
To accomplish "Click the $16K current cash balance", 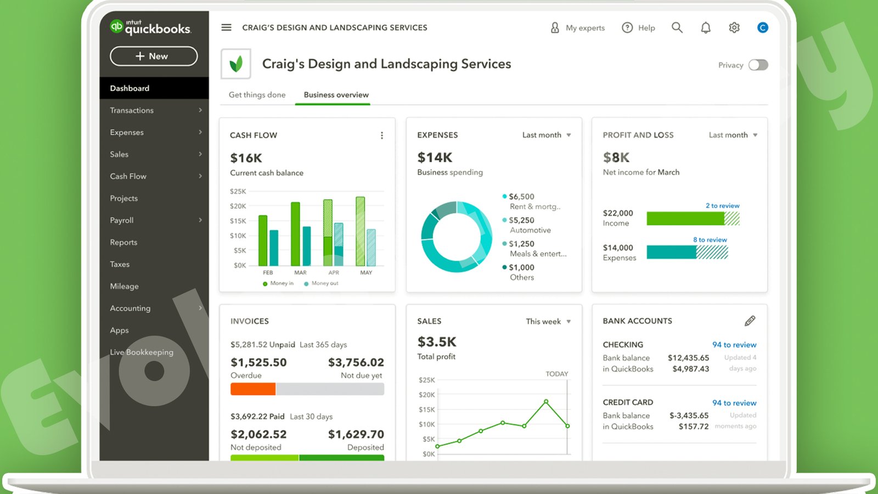I will click(246, 158).
